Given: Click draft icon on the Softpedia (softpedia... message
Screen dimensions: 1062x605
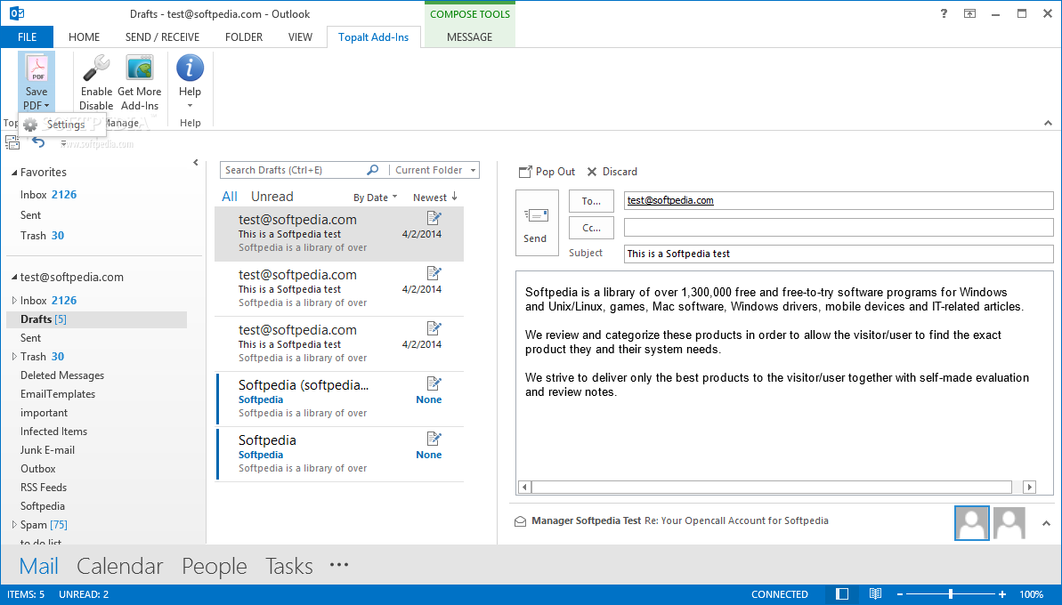Looking at the screenshot, I should pos(434,383).
